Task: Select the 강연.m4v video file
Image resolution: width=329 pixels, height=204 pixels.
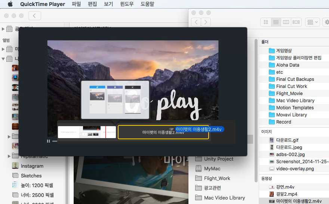Action: coord(285,187)
